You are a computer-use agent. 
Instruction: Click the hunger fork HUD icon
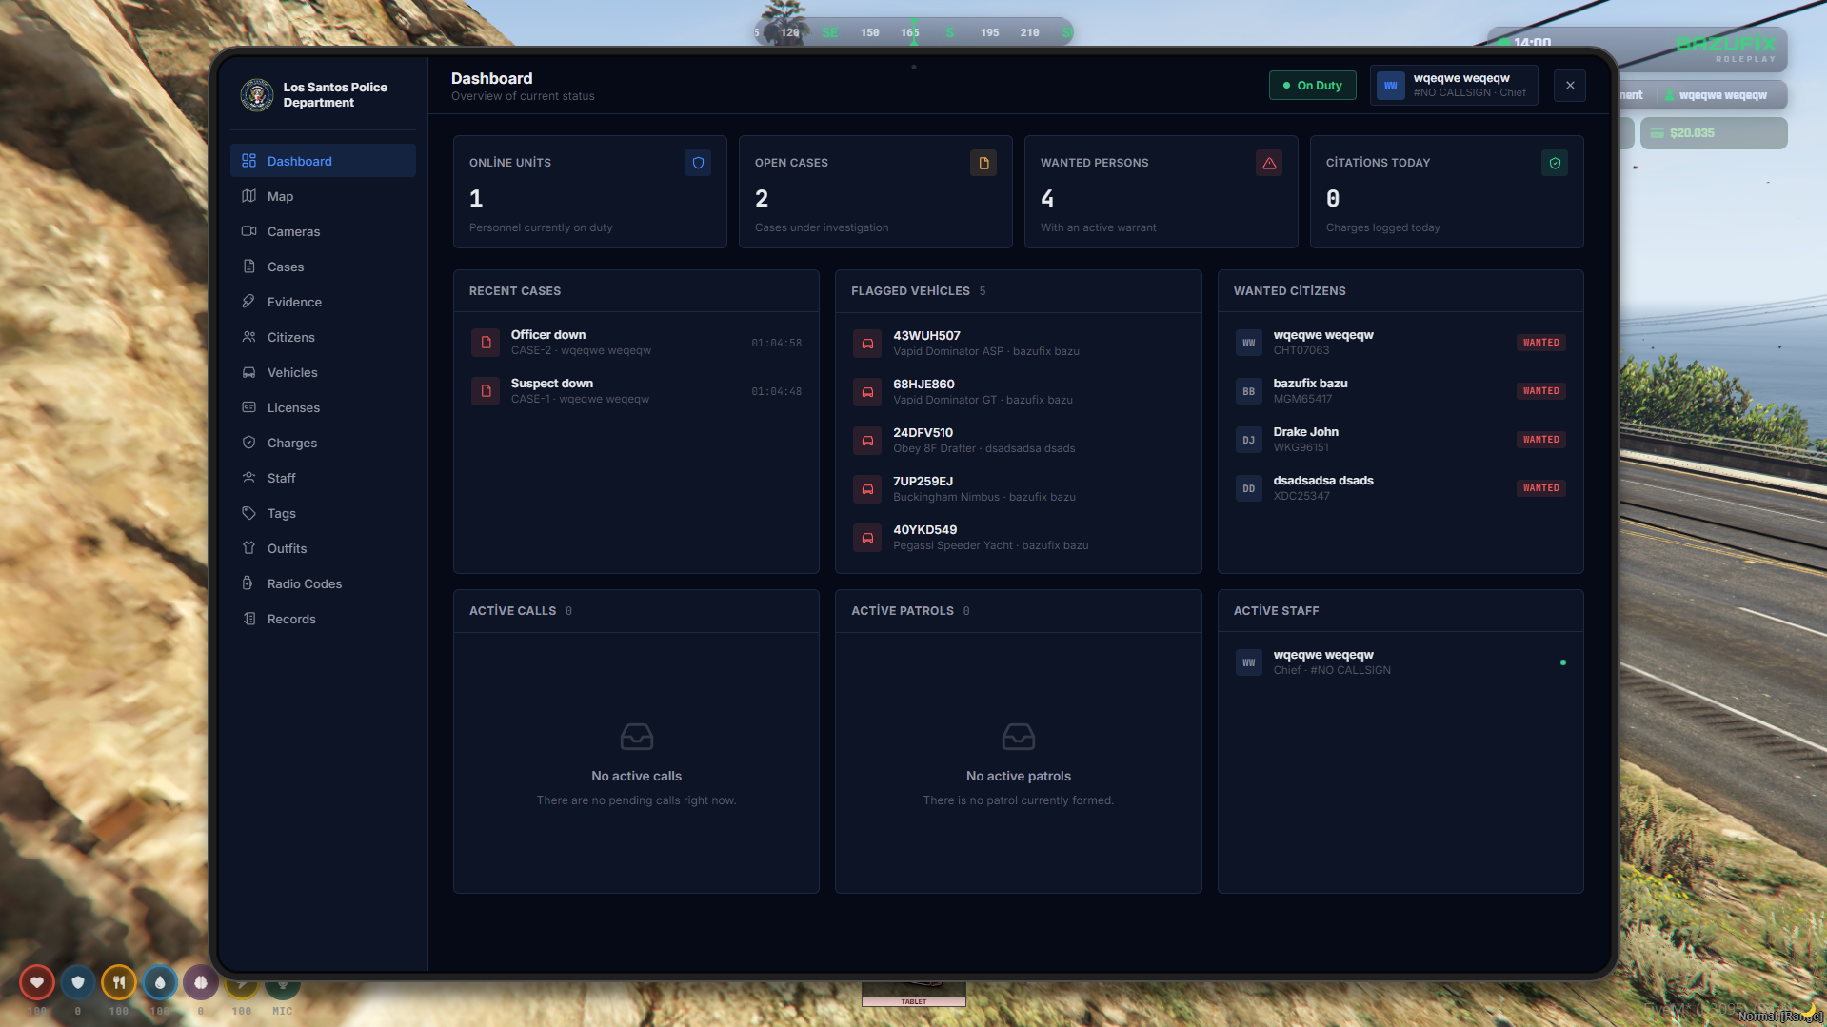point(119,982)
